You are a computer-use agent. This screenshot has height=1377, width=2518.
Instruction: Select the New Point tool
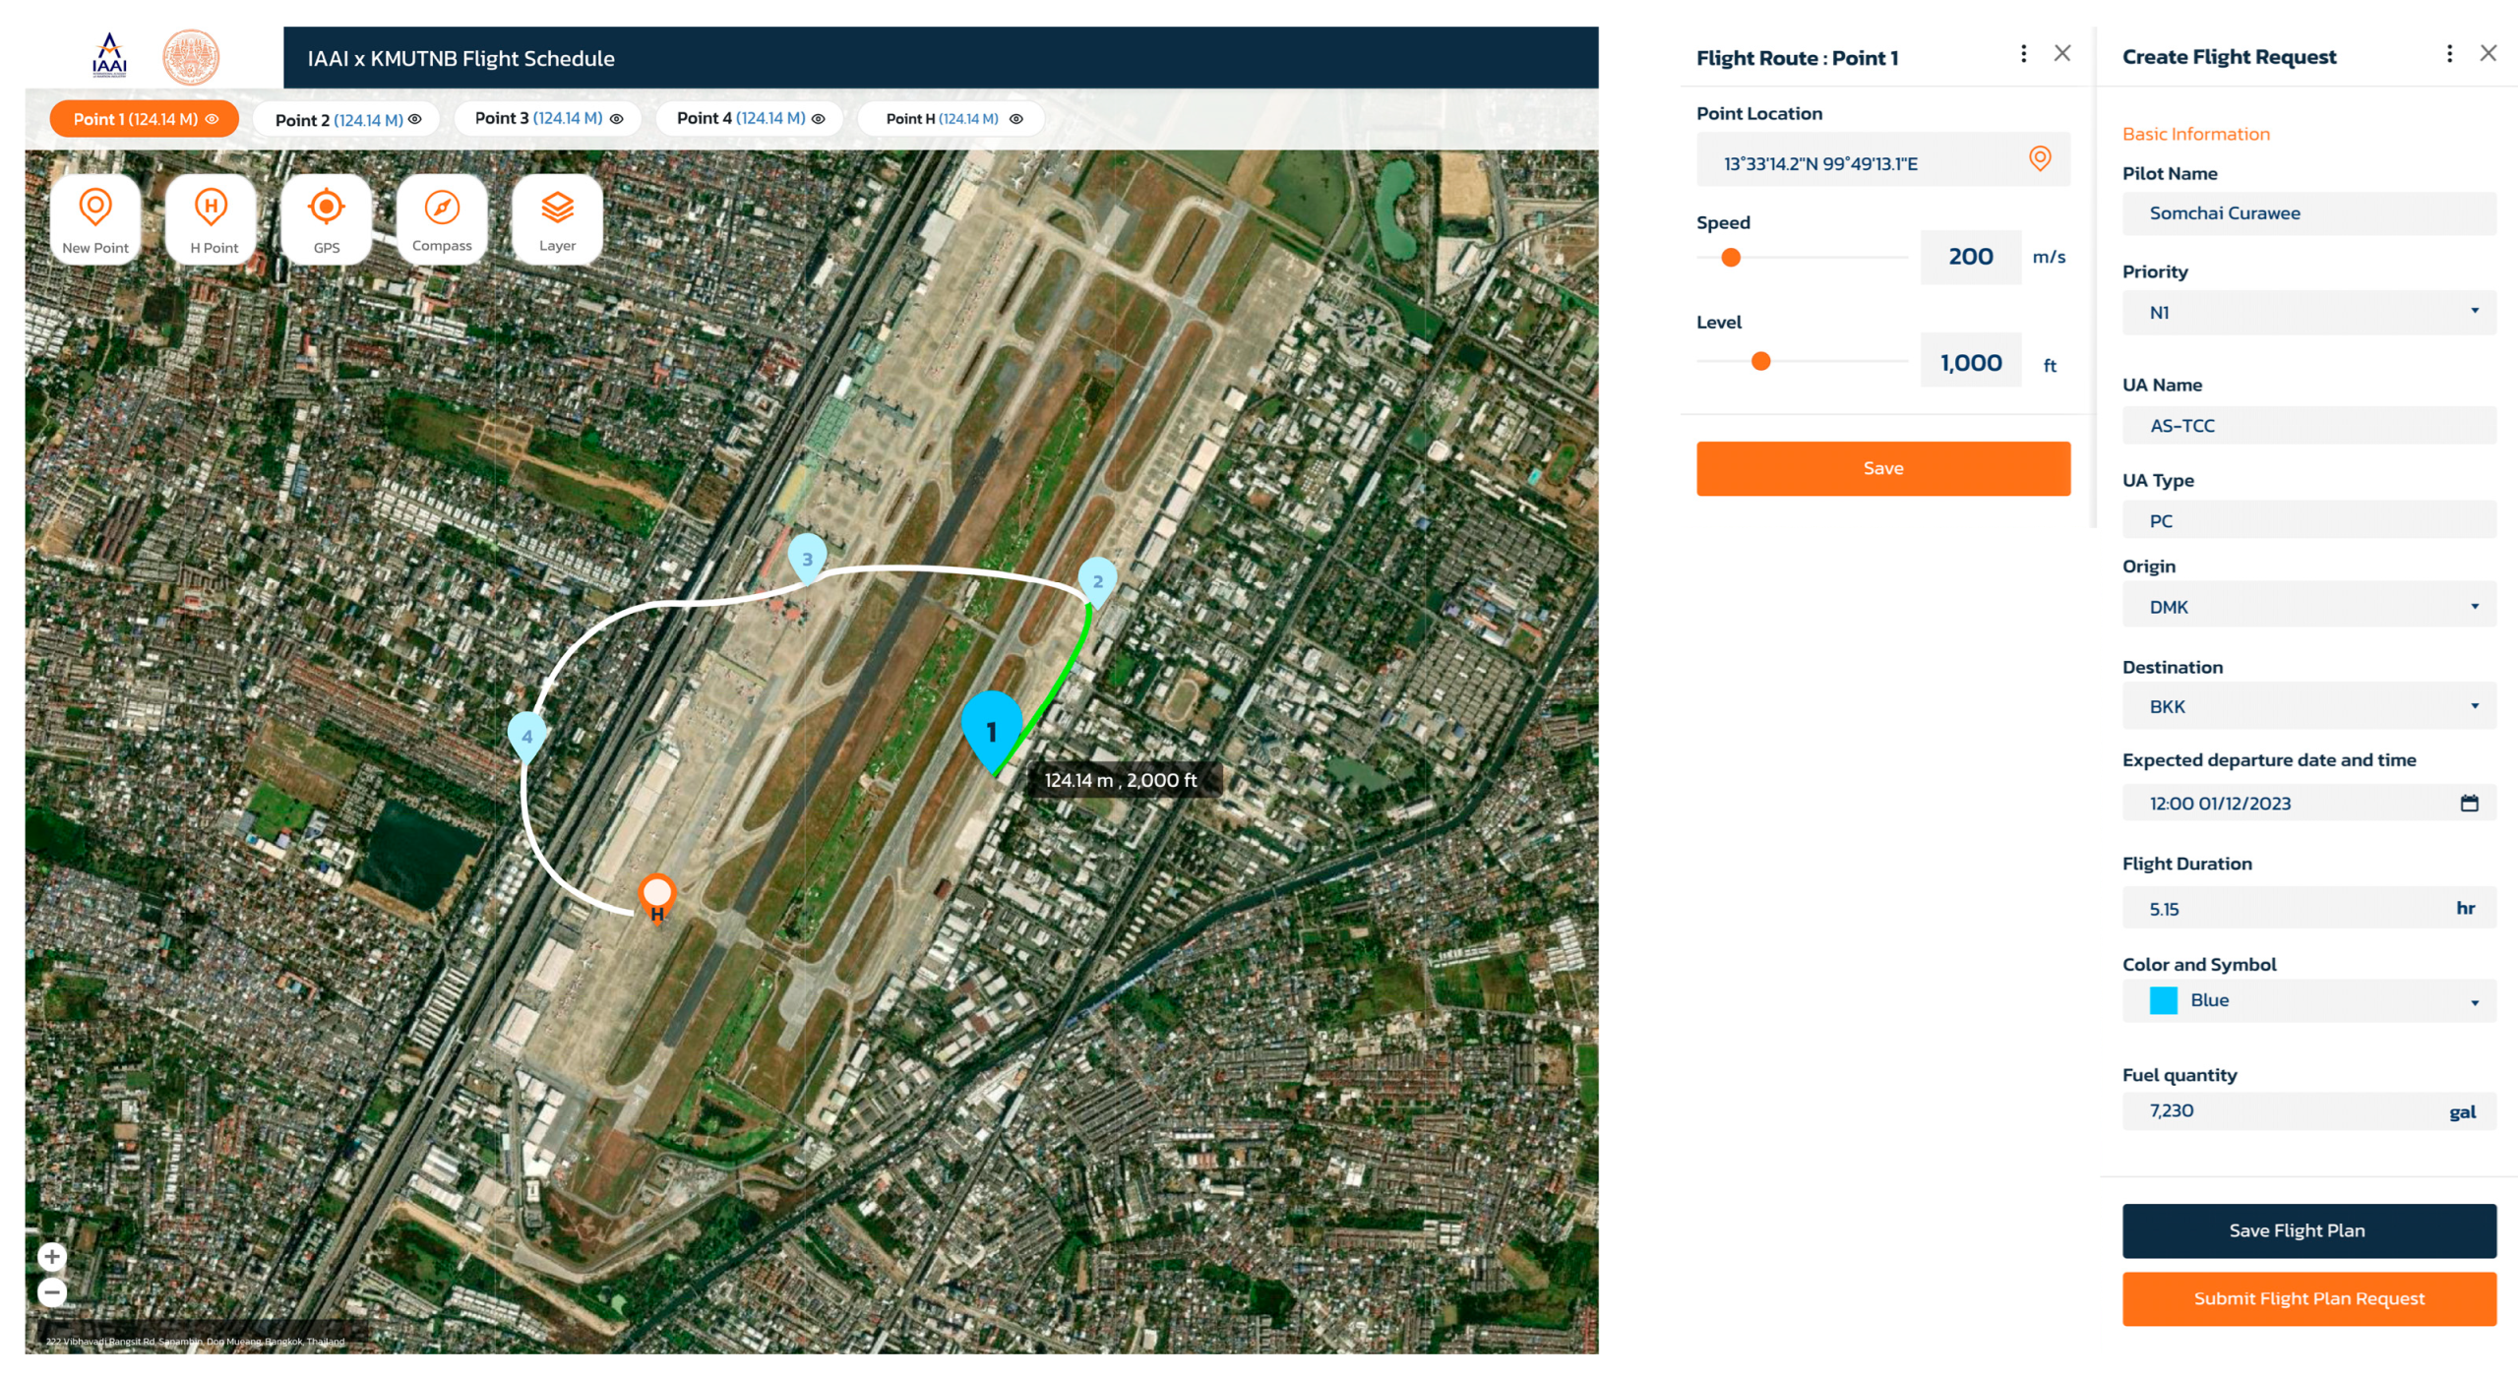tap(94, 219)
